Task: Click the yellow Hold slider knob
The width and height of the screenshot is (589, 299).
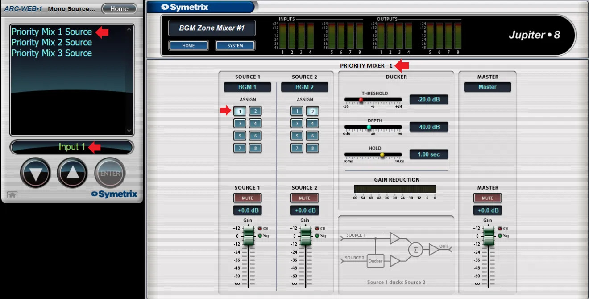Action: tap(382, 155)
